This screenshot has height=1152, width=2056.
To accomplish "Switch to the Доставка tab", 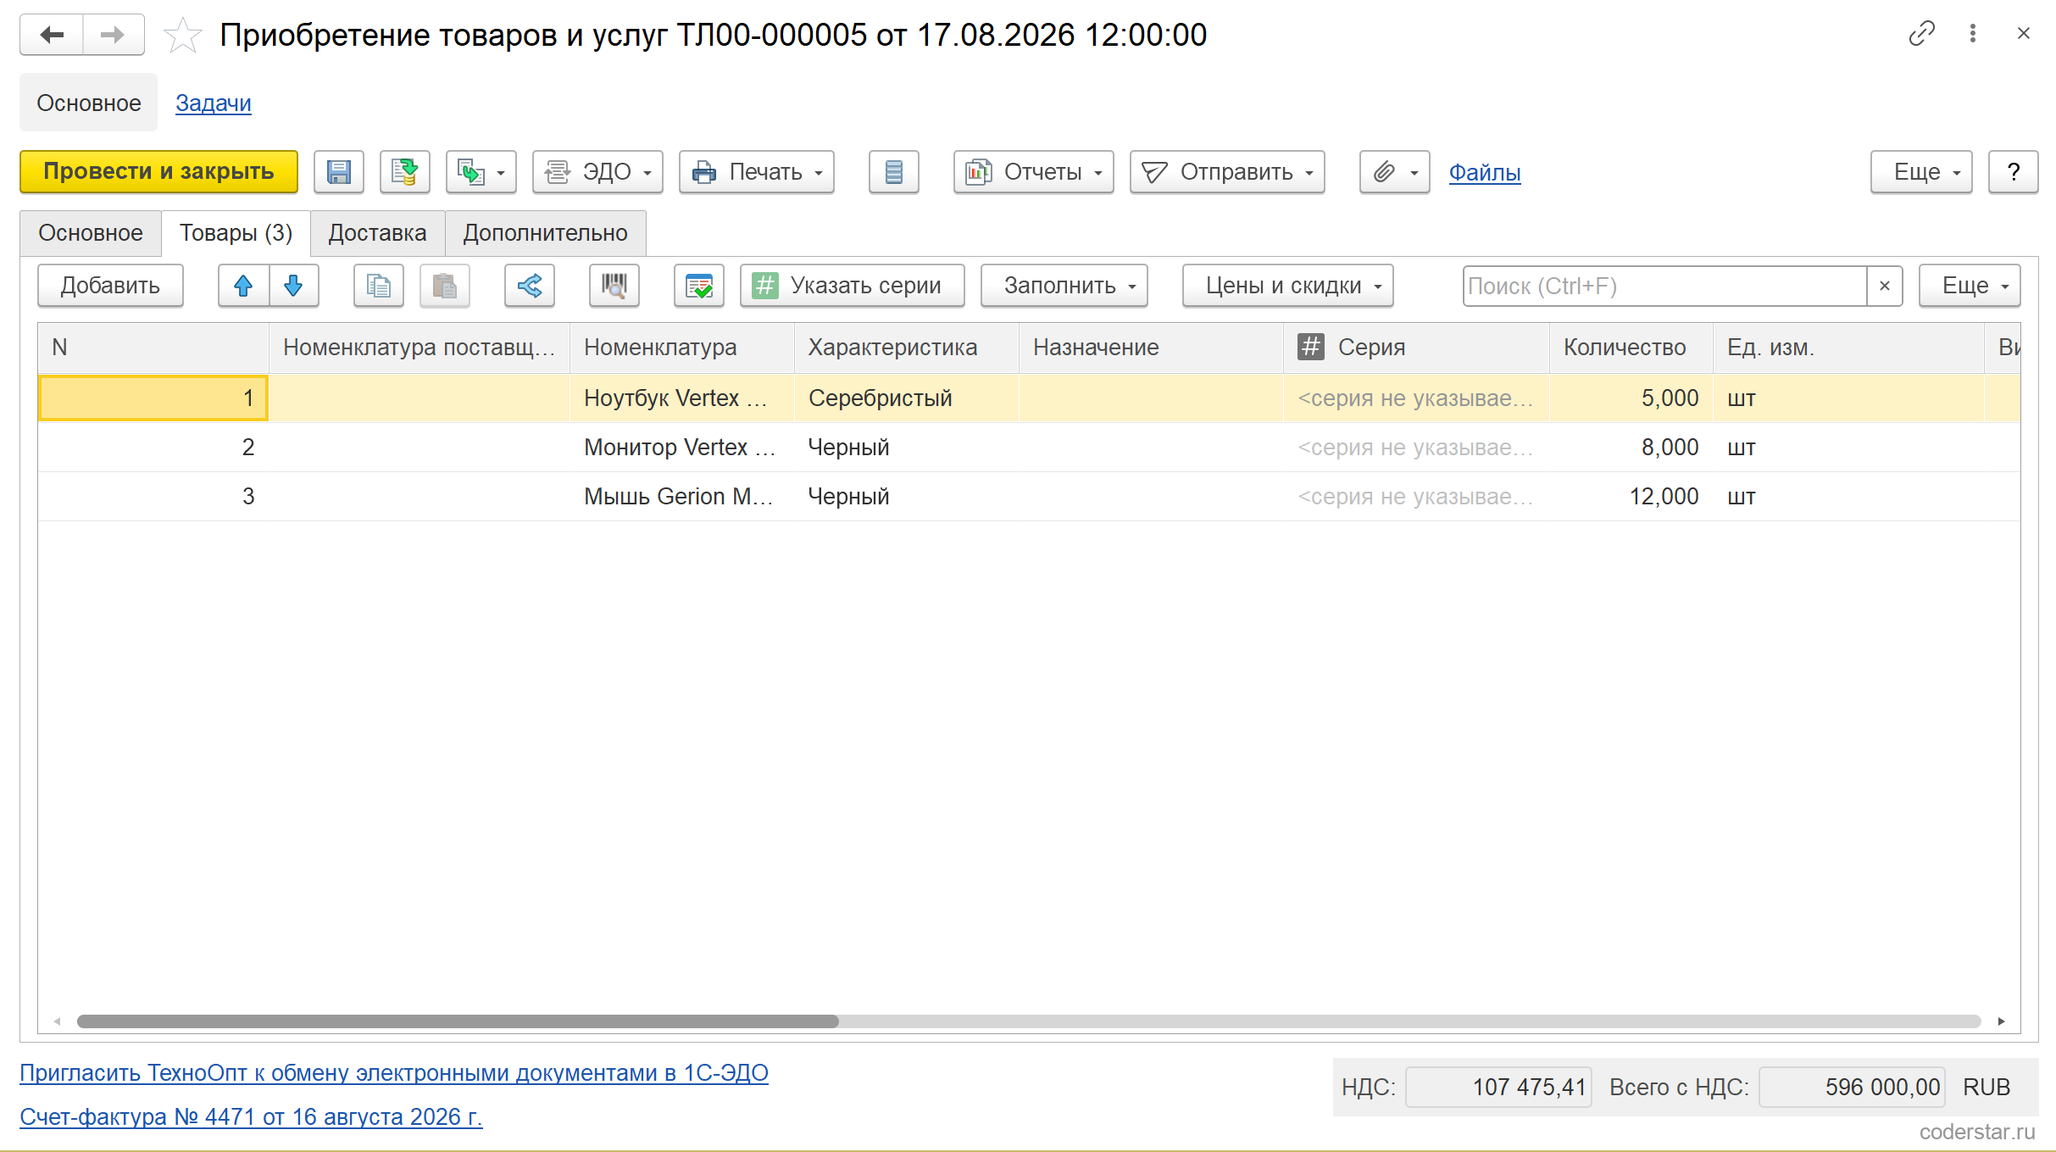I will point(378,233).
